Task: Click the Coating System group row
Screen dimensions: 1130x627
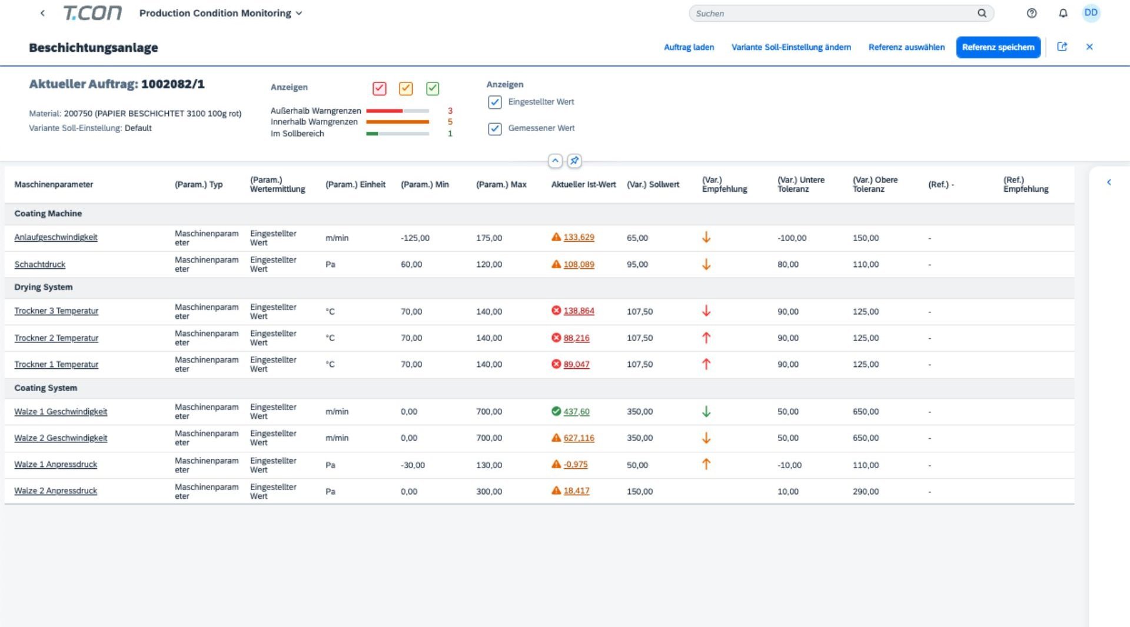Action: pos(539,388)
